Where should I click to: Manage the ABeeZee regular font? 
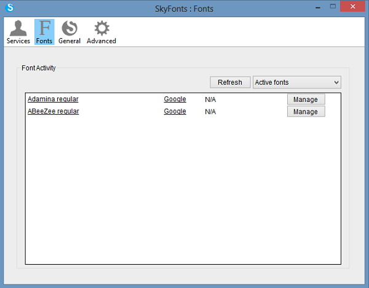click(x=306, y=111)
